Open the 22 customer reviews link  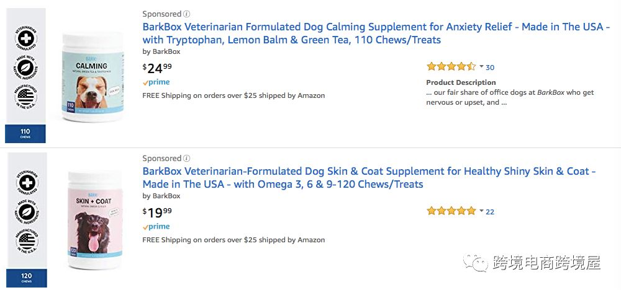point(490,212)
